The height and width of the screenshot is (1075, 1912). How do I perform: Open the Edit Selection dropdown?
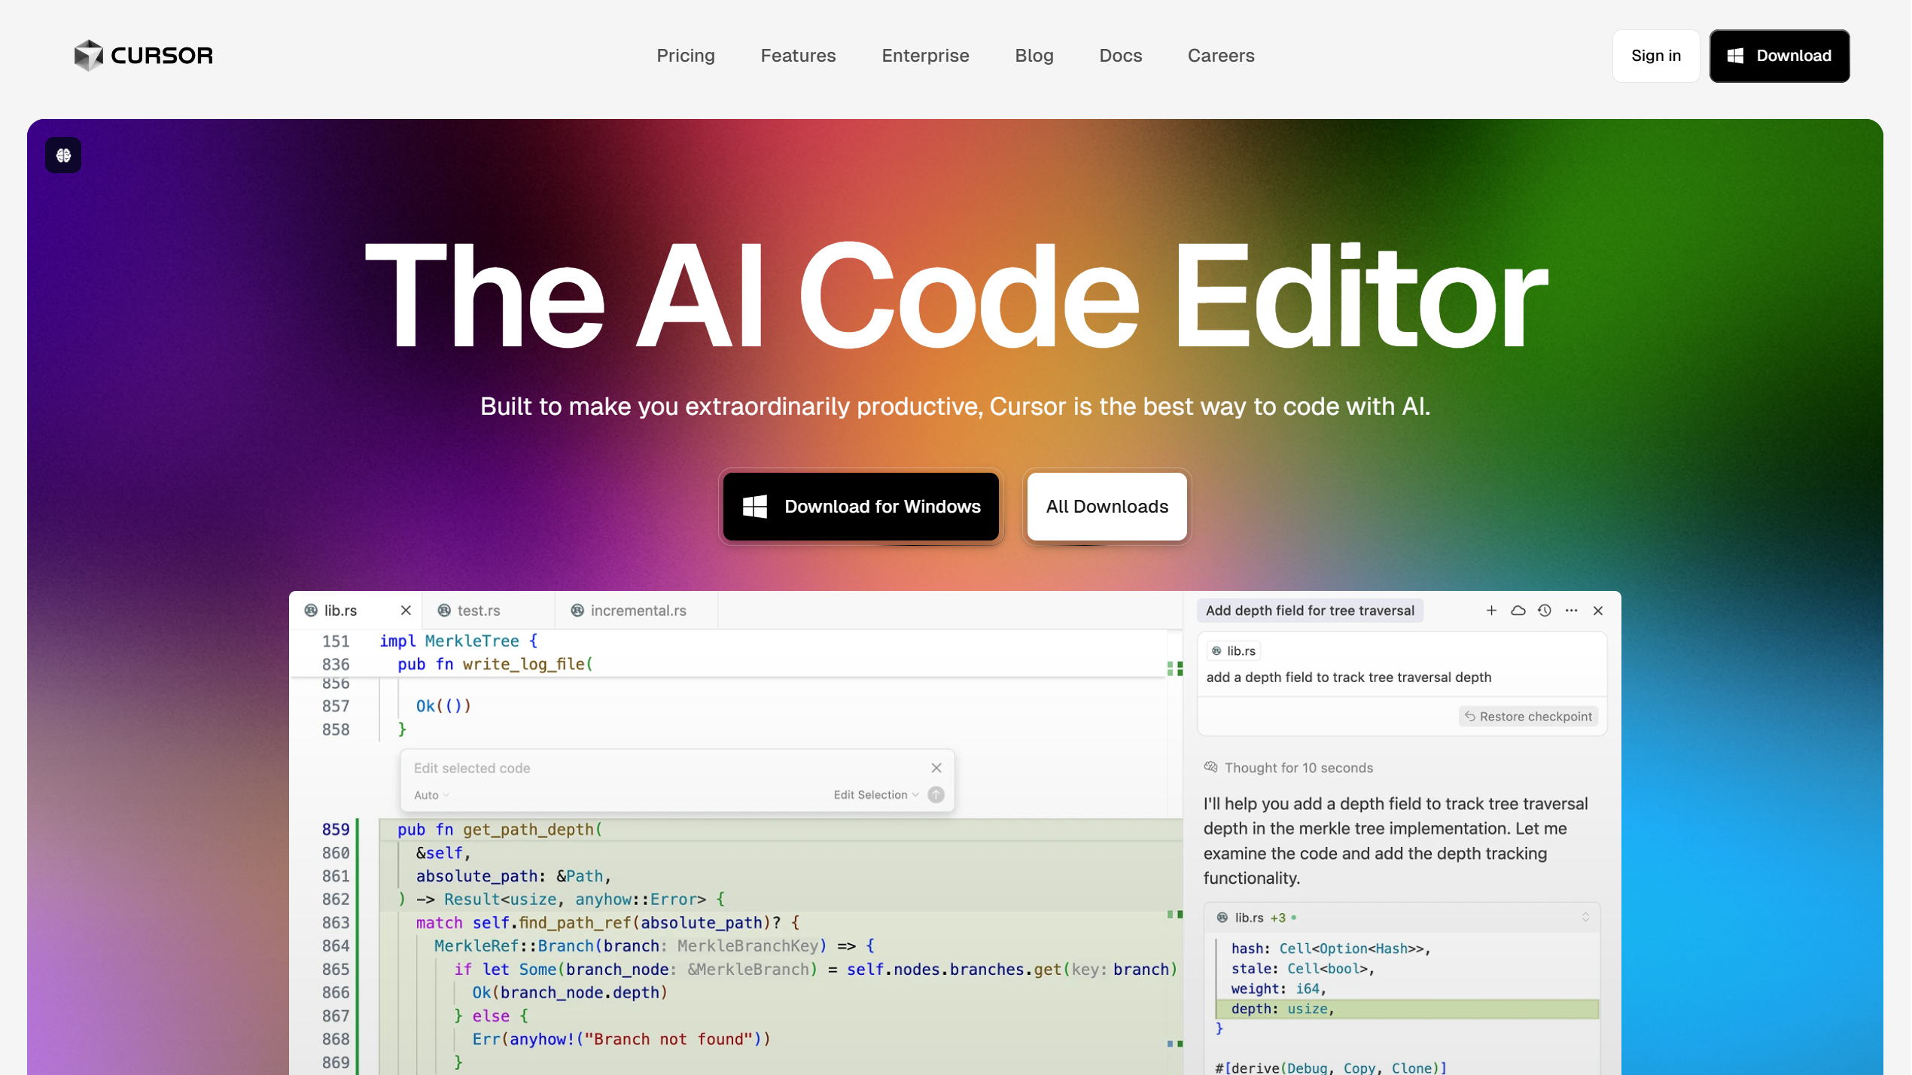click(876, 796)
